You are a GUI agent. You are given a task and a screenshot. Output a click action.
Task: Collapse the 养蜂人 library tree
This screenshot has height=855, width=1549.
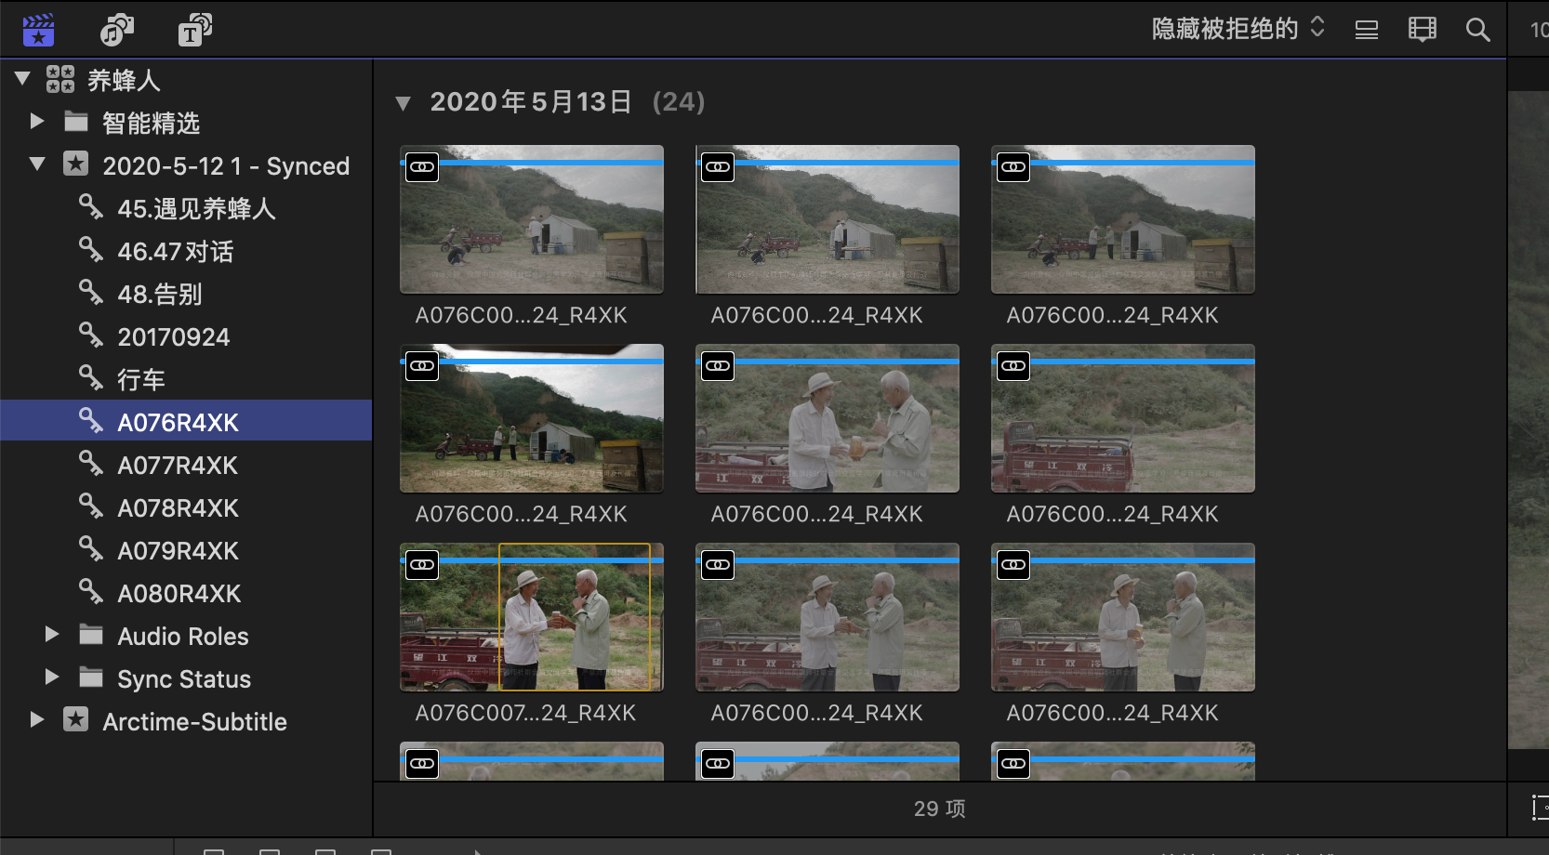23,79
